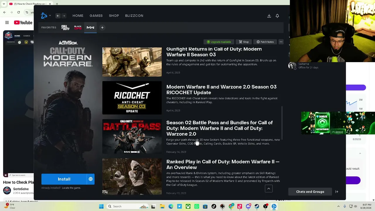Open Microsoft Store from taskbar
The image size is (375, 211).
tap(205, 206)
